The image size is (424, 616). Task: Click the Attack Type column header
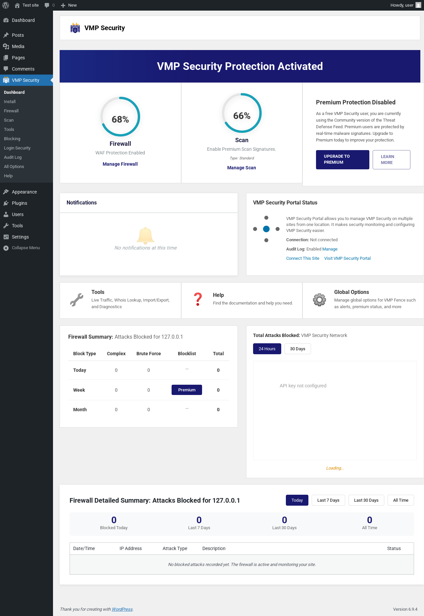175,548
